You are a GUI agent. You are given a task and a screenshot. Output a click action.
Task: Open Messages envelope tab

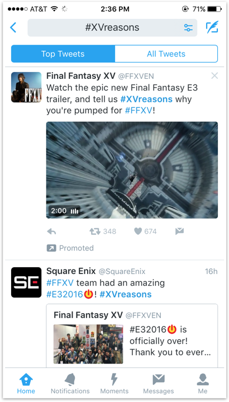click(158, 384)
